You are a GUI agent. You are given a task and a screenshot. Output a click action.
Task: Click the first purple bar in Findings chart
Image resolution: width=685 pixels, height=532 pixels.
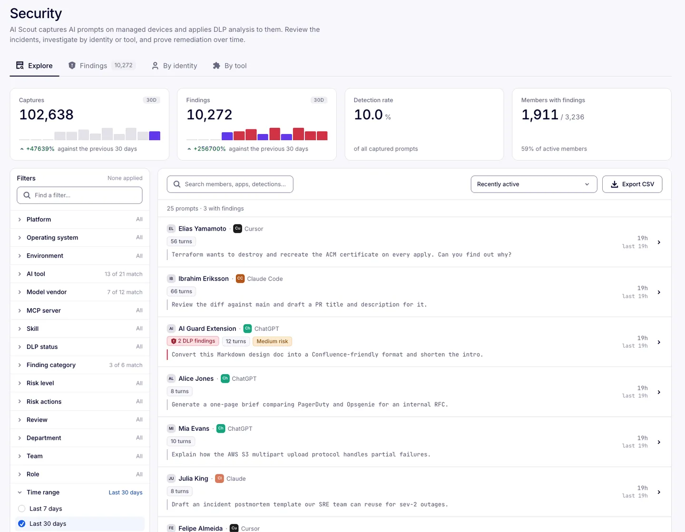click(227, 136)
